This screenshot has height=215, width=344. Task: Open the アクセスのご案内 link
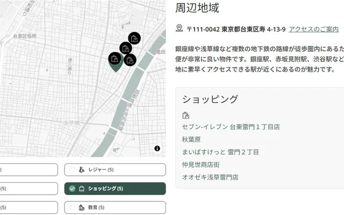pos(313,29)
